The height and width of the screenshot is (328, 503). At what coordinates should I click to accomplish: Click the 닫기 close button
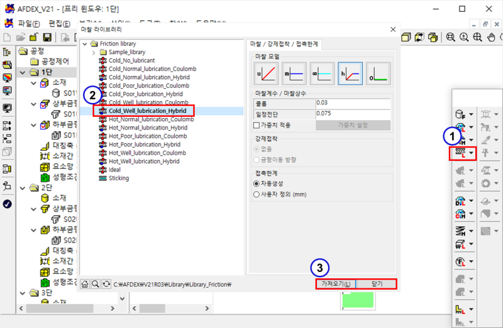(376, 284)
